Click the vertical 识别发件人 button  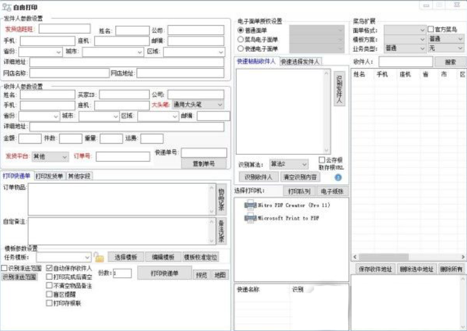339,89
